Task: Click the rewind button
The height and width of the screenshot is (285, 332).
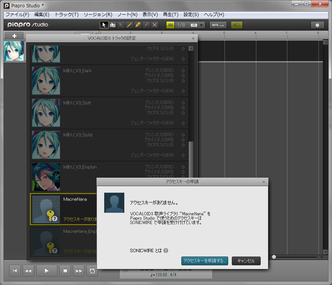Action: point(29,271)
